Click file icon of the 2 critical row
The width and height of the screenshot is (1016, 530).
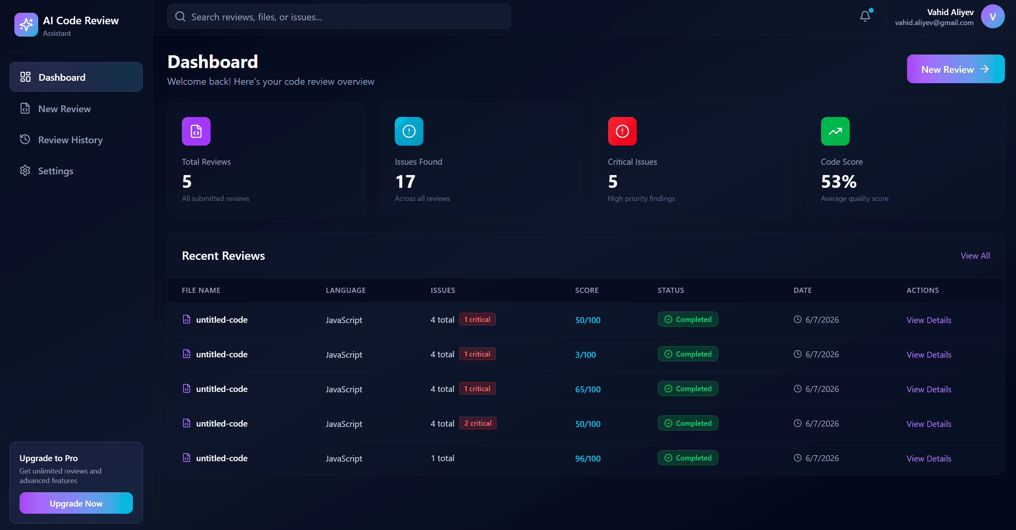(187, 423)
